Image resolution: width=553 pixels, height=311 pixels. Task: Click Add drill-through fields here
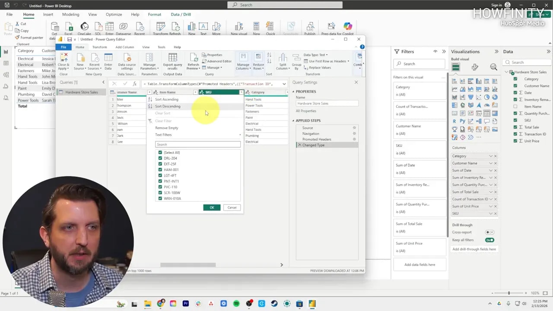(x=474, y=249)
